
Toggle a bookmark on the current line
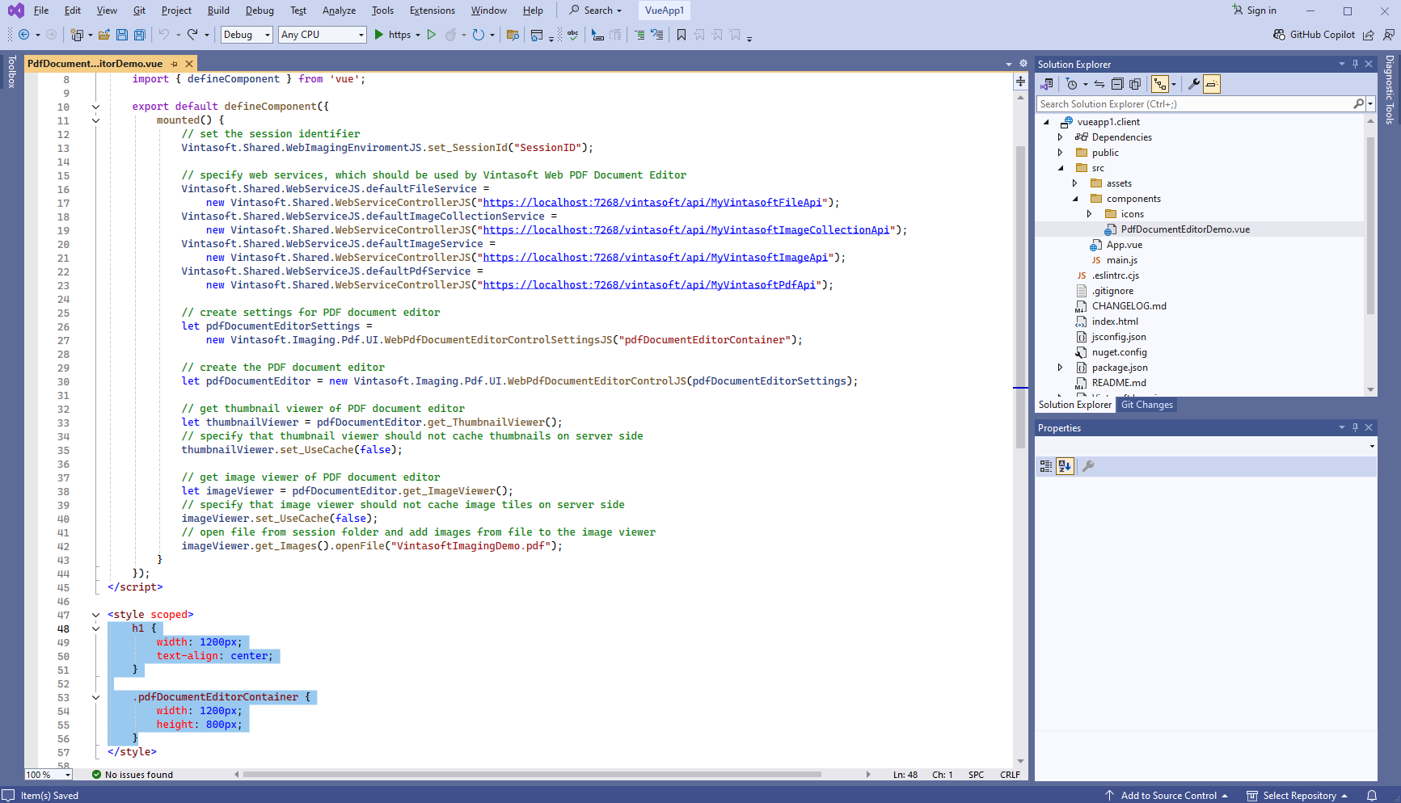tap(682, 35)
